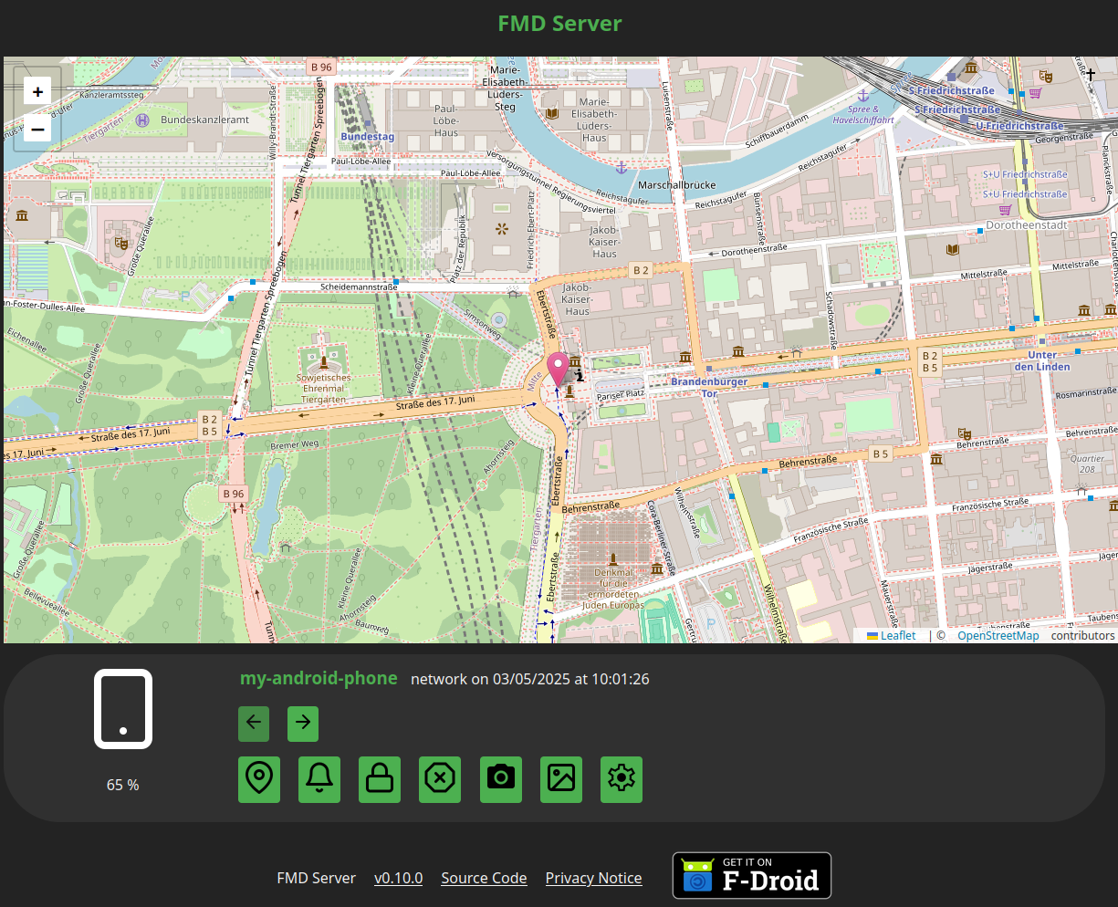Image resolution: width=1118 pixels, height=907 pixels.
Task: Click the my-android-phone device name
Action: [x=319, y=678]
